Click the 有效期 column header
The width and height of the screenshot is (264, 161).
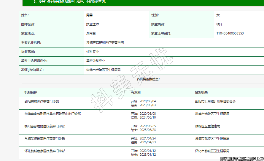pyautogui.click(x=136, y=92)
